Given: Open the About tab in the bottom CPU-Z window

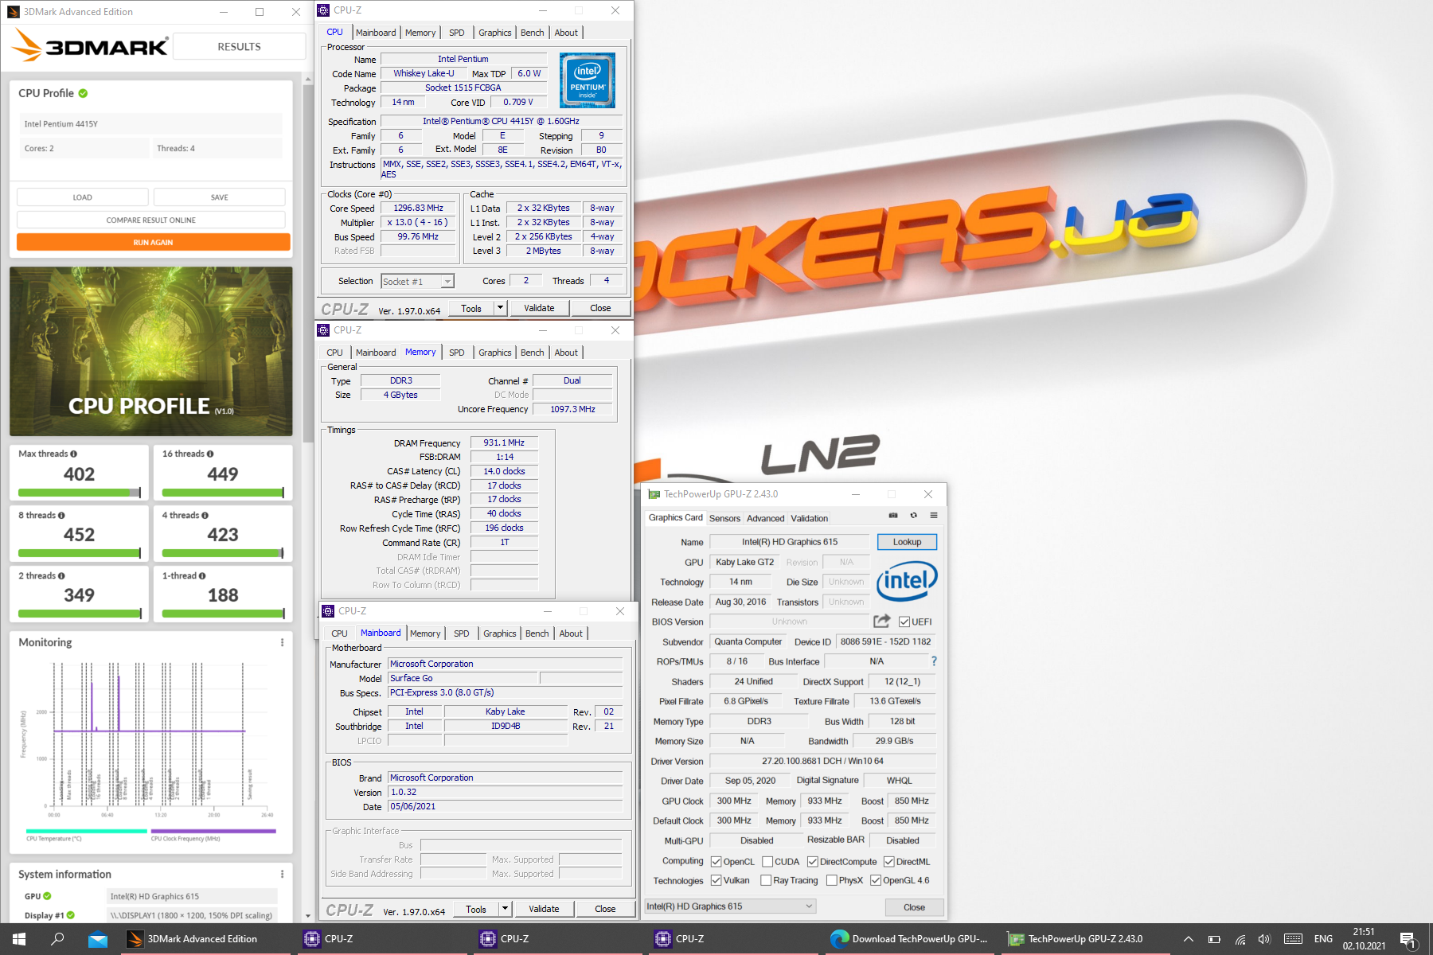Looking at the screenshot, I should [x=571, y=633].
